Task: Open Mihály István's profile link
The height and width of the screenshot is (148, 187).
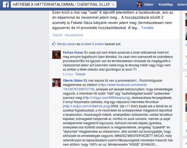Action: [66, 44]
